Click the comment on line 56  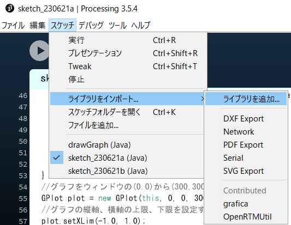(122, 210)
